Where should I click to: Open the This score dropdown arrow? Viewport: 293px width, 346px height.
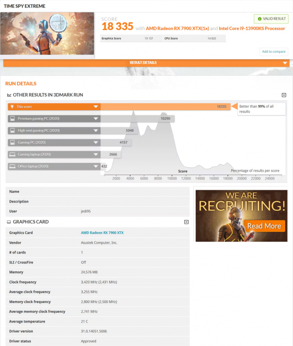[x=96, y=107]
